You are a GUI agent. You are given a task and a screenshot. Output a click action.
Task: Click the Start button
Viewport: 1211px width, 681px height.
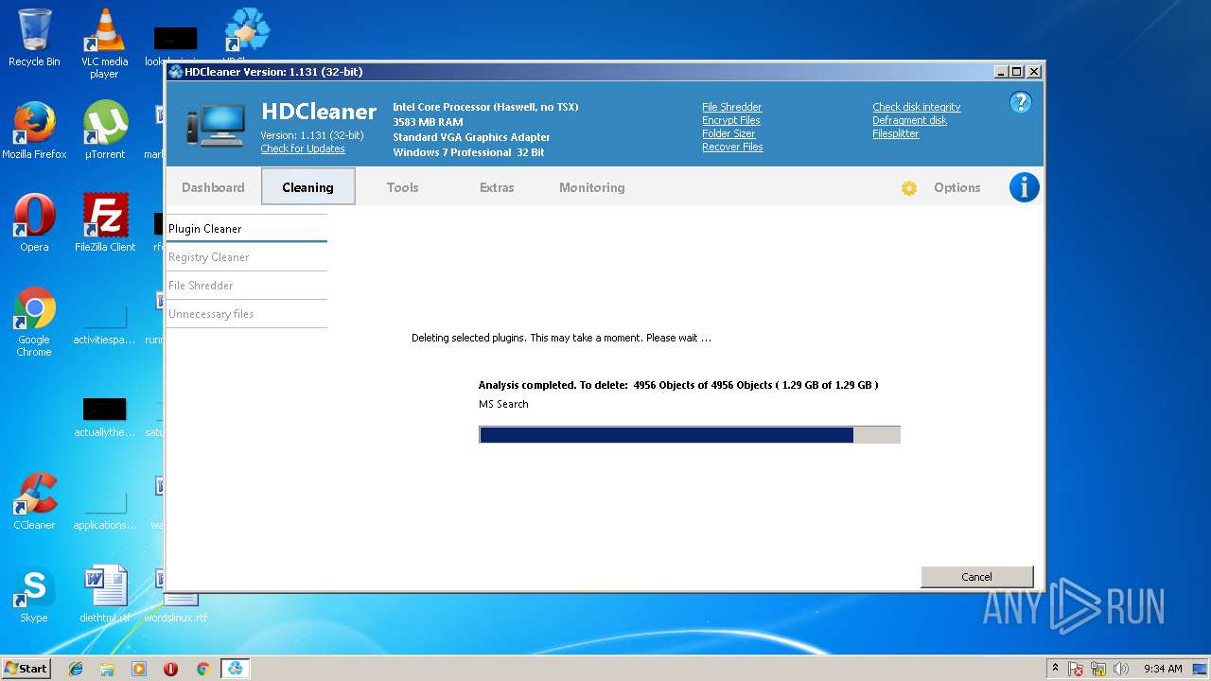click(x=26, y=669)
